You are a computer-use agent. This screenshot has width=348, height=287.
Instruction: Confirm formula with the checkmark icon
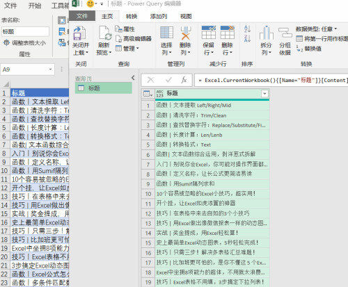pyautogui.click(x=168, y=80)
